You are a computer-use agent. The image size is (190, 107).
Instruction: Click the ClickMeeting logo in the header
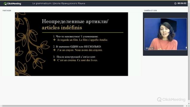12,4
